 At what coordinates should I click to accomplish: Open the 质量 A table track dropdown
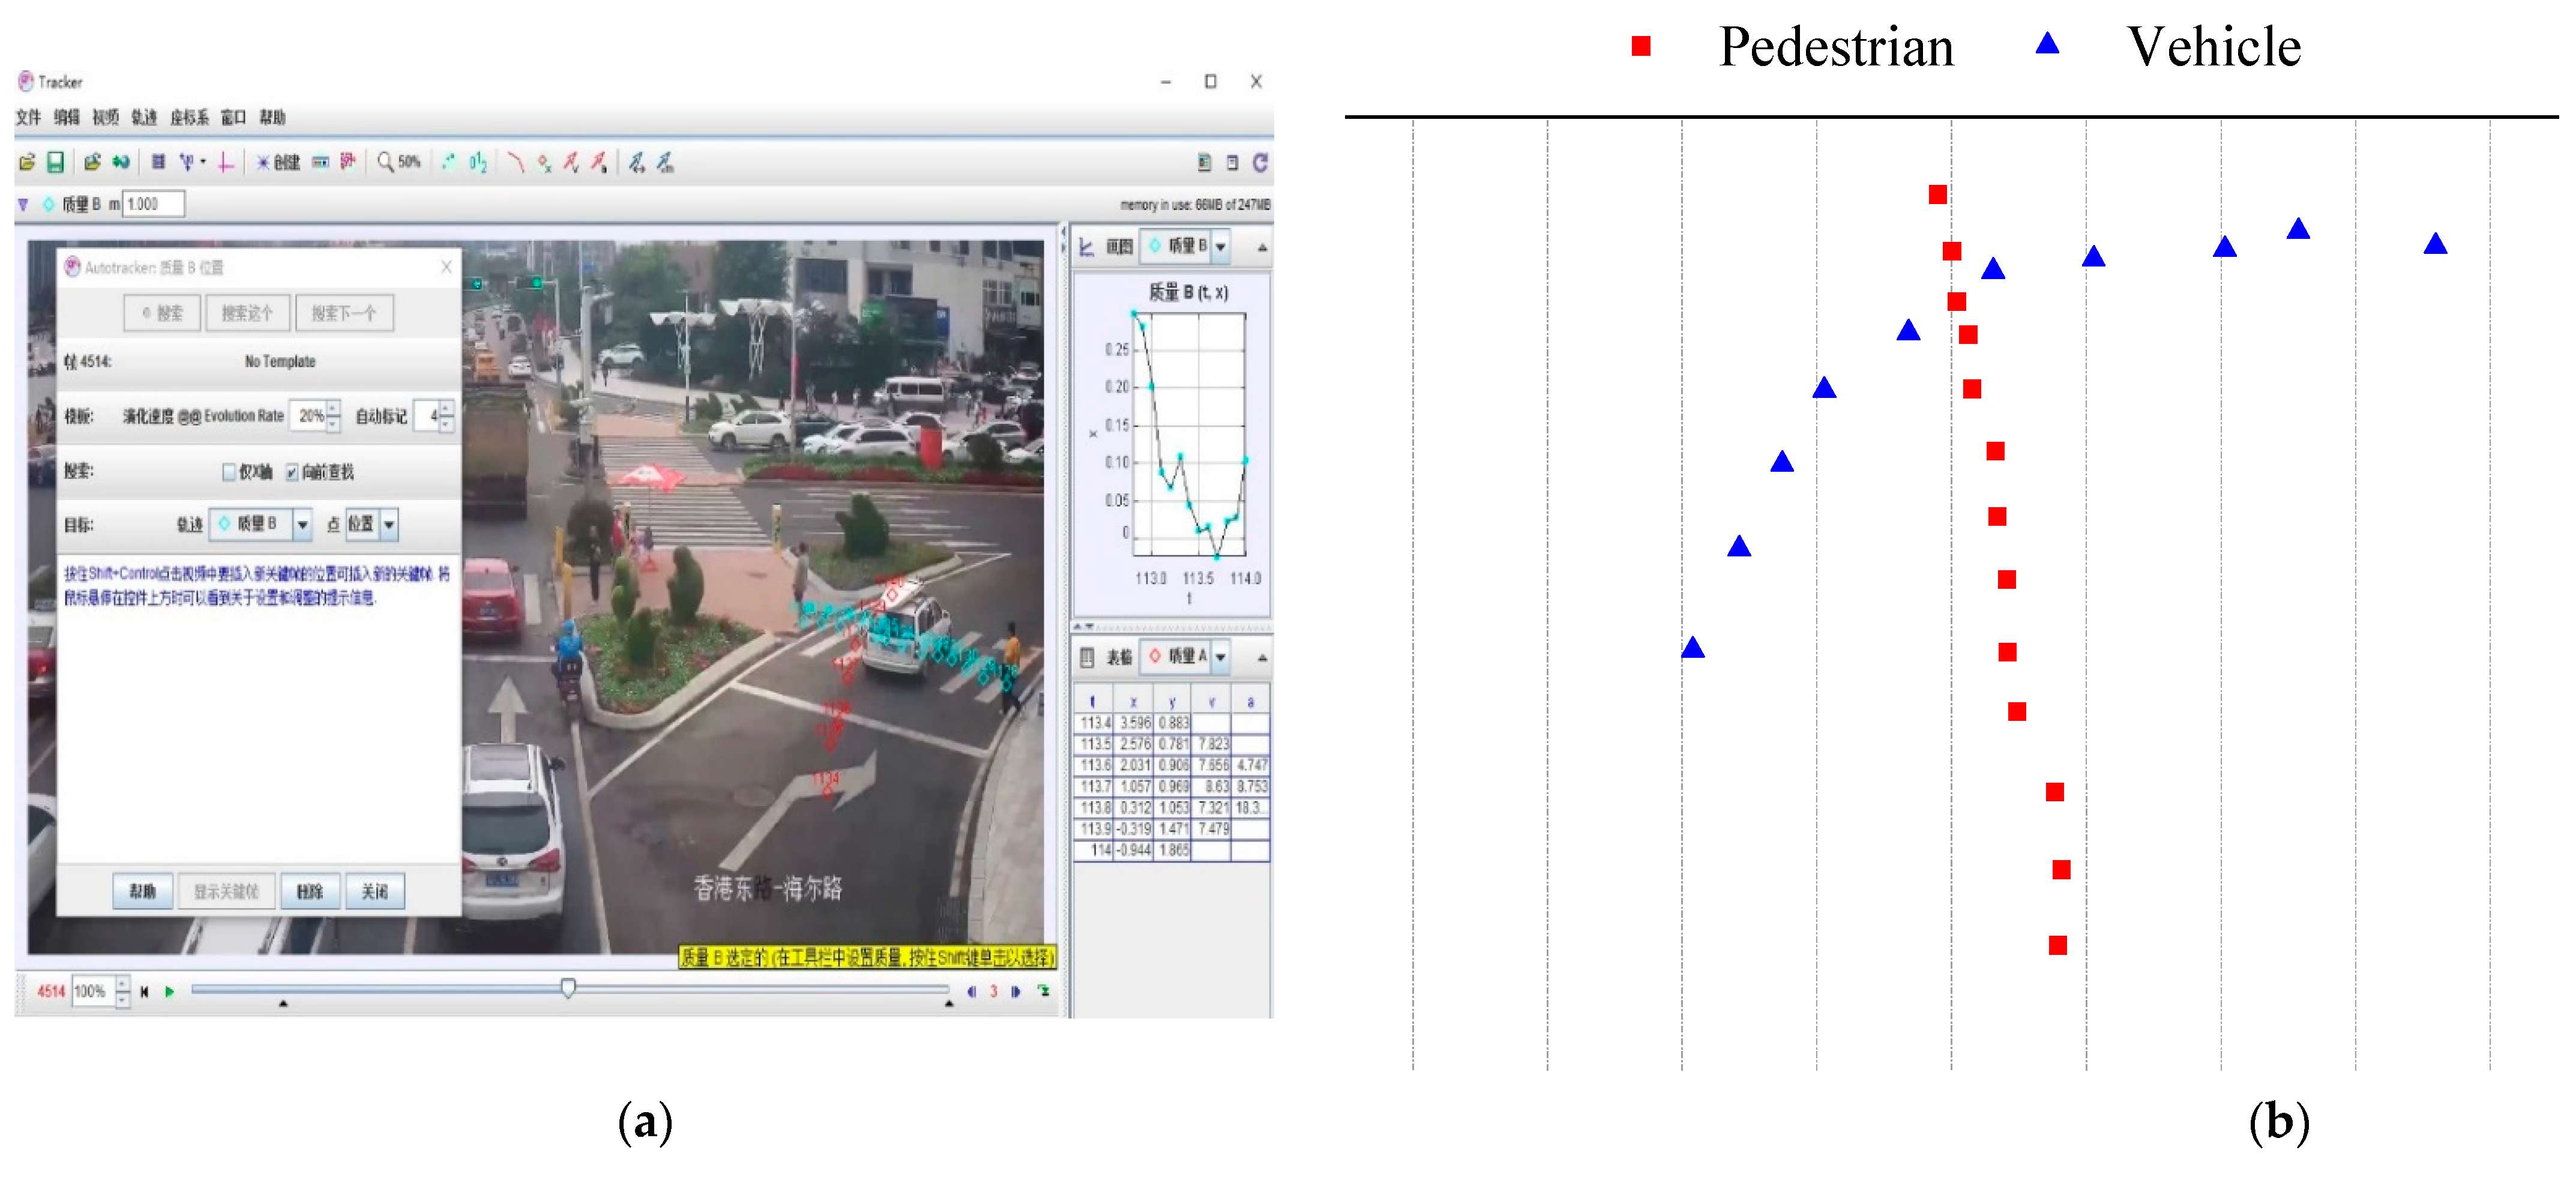[x=1221, y=656]
